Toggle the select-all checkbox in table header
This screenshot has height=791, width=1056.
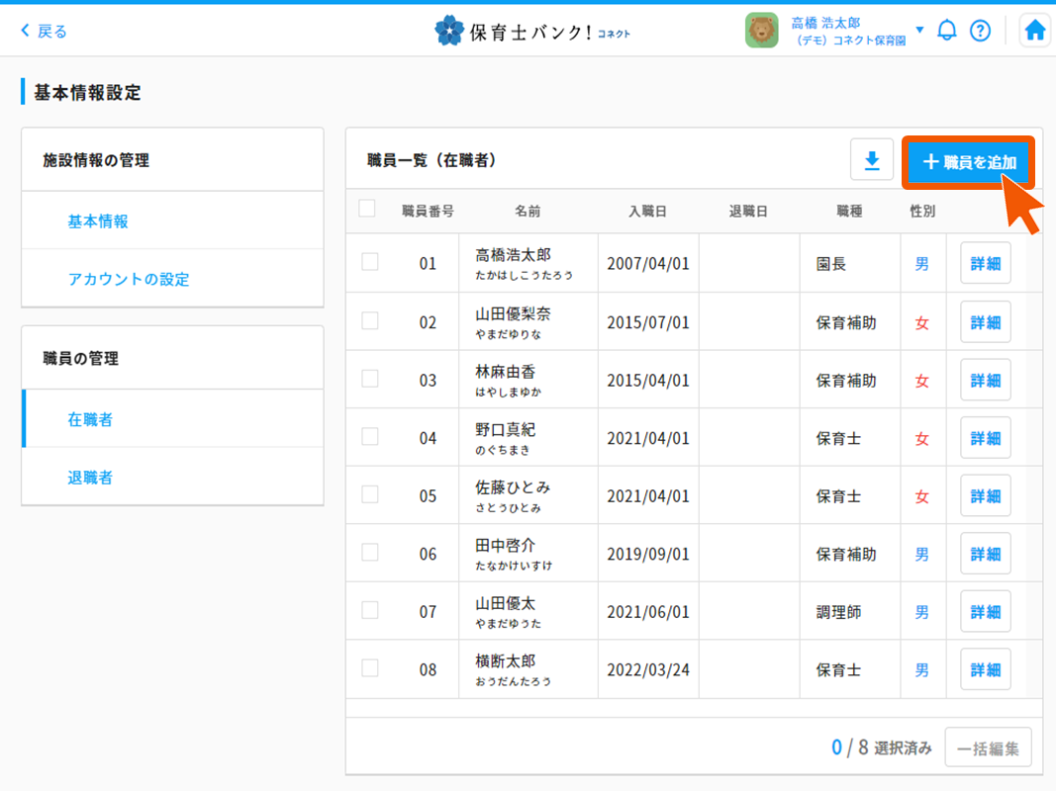pos(367,209)
